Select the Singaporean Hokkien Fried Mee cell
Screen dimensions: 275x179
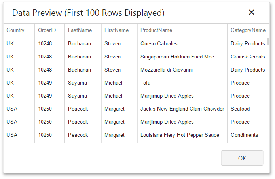coord(177,57)
